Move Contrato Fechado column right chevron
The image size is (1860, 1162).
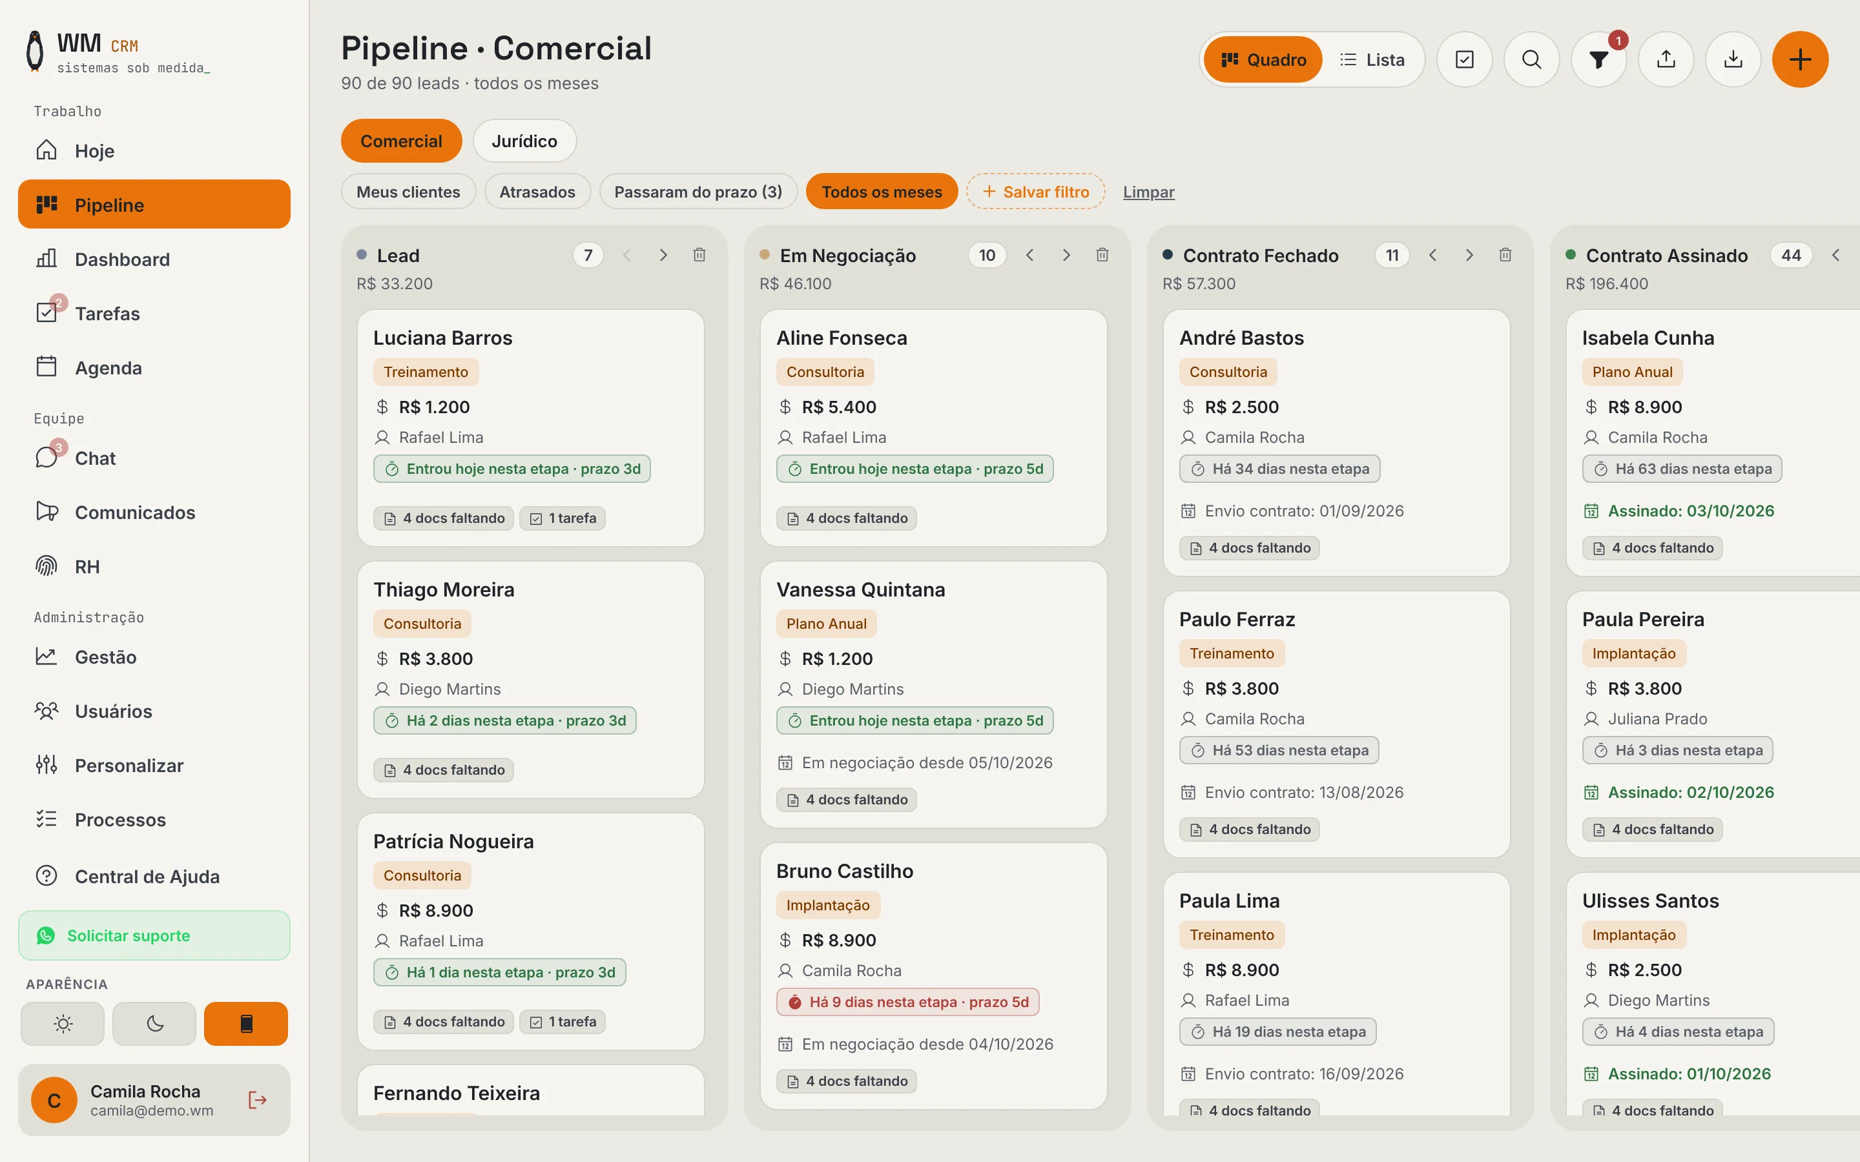(x=1469, y=255)
